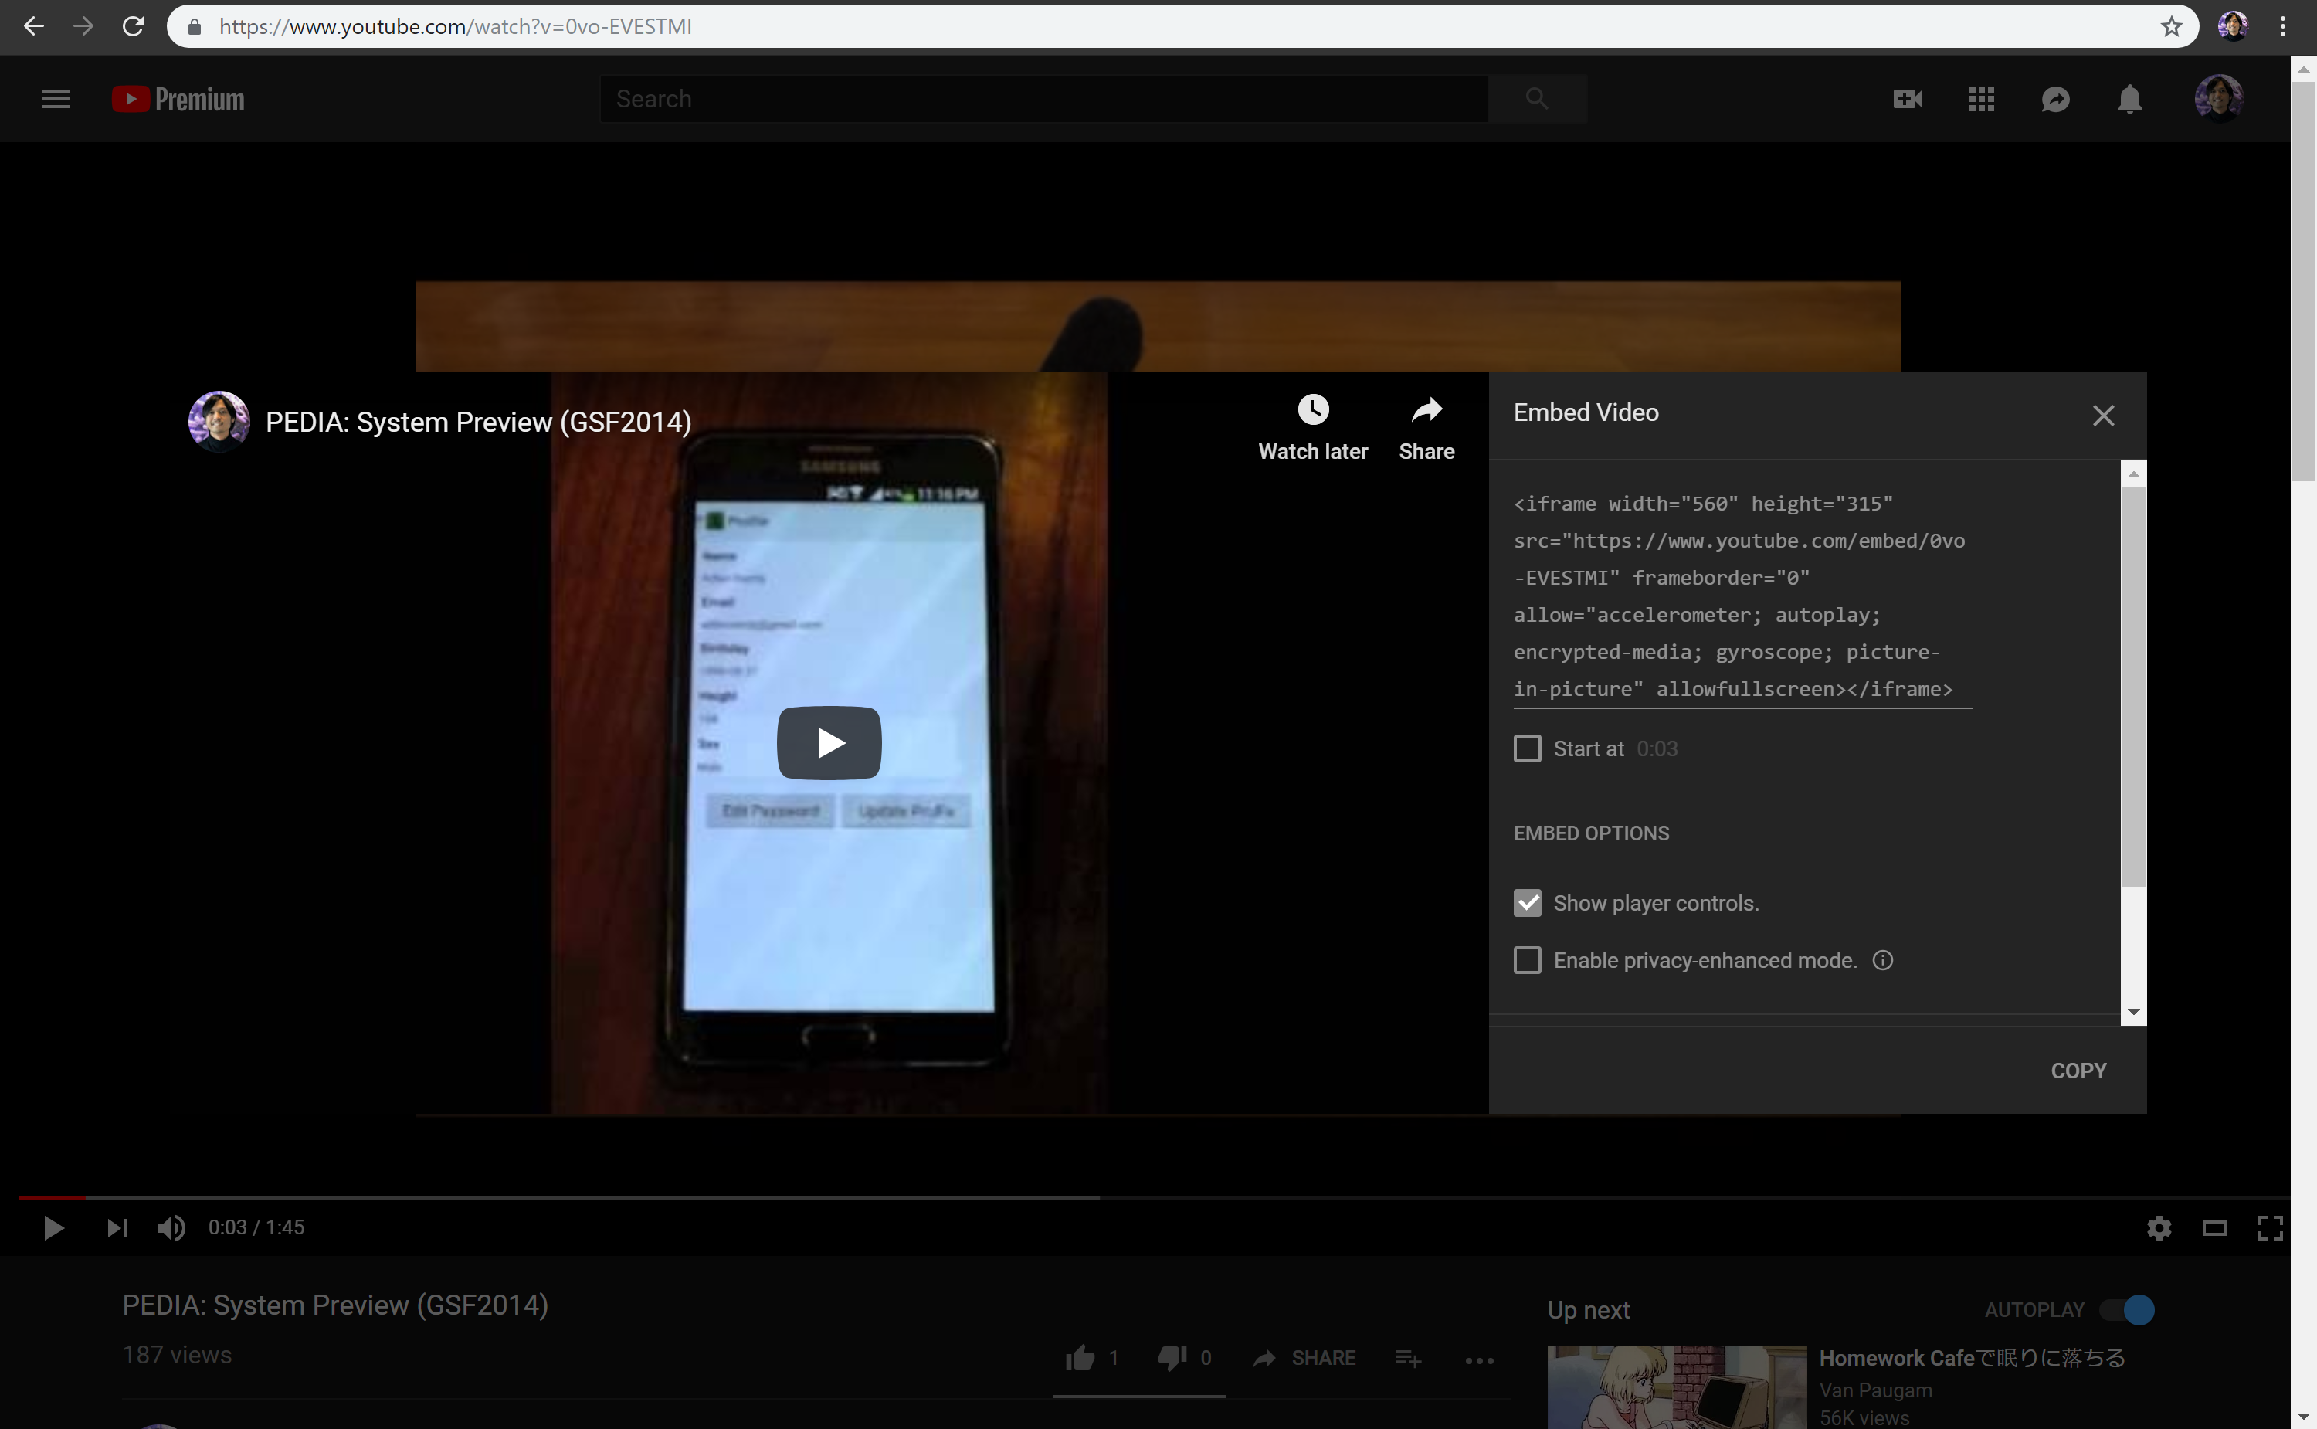2317x1429 pixels.
Task: Click the EMBED OPTIONS heading
Action: (x=1591, y=833)
